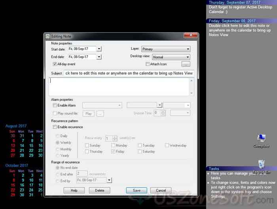Viewport: 277px width, 209px height.
Task: Tick the Wednesday recurrence checkbox
Action: pyautogui.click(x=167, y=145)
